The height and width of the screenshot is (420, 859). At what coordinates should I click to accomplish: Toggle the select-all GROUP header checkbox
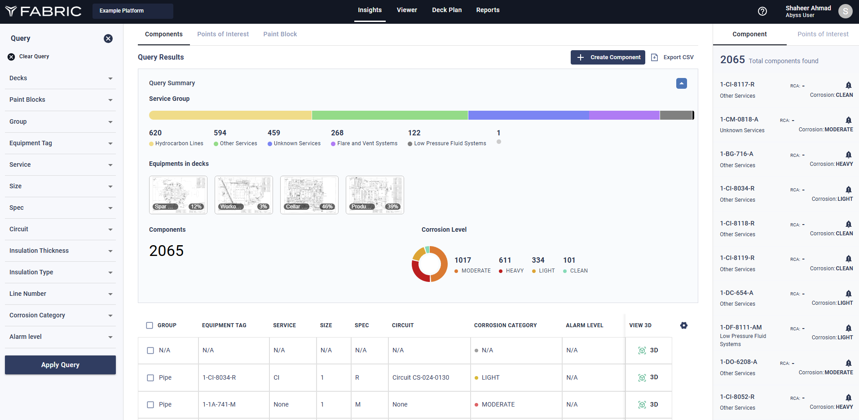[150, 325]
